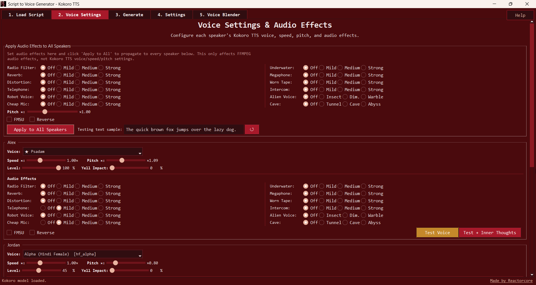The height and width of the screenshot is (285, 536).
Task: Click the scrollbar down arrow
Action: 532,275
